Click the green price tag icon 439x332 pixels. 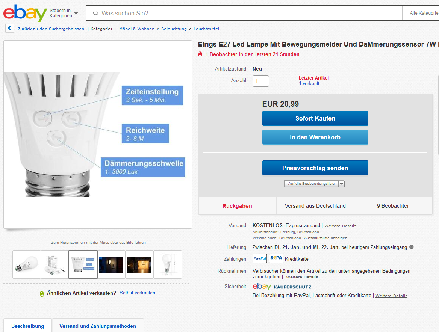pos(42,293)
